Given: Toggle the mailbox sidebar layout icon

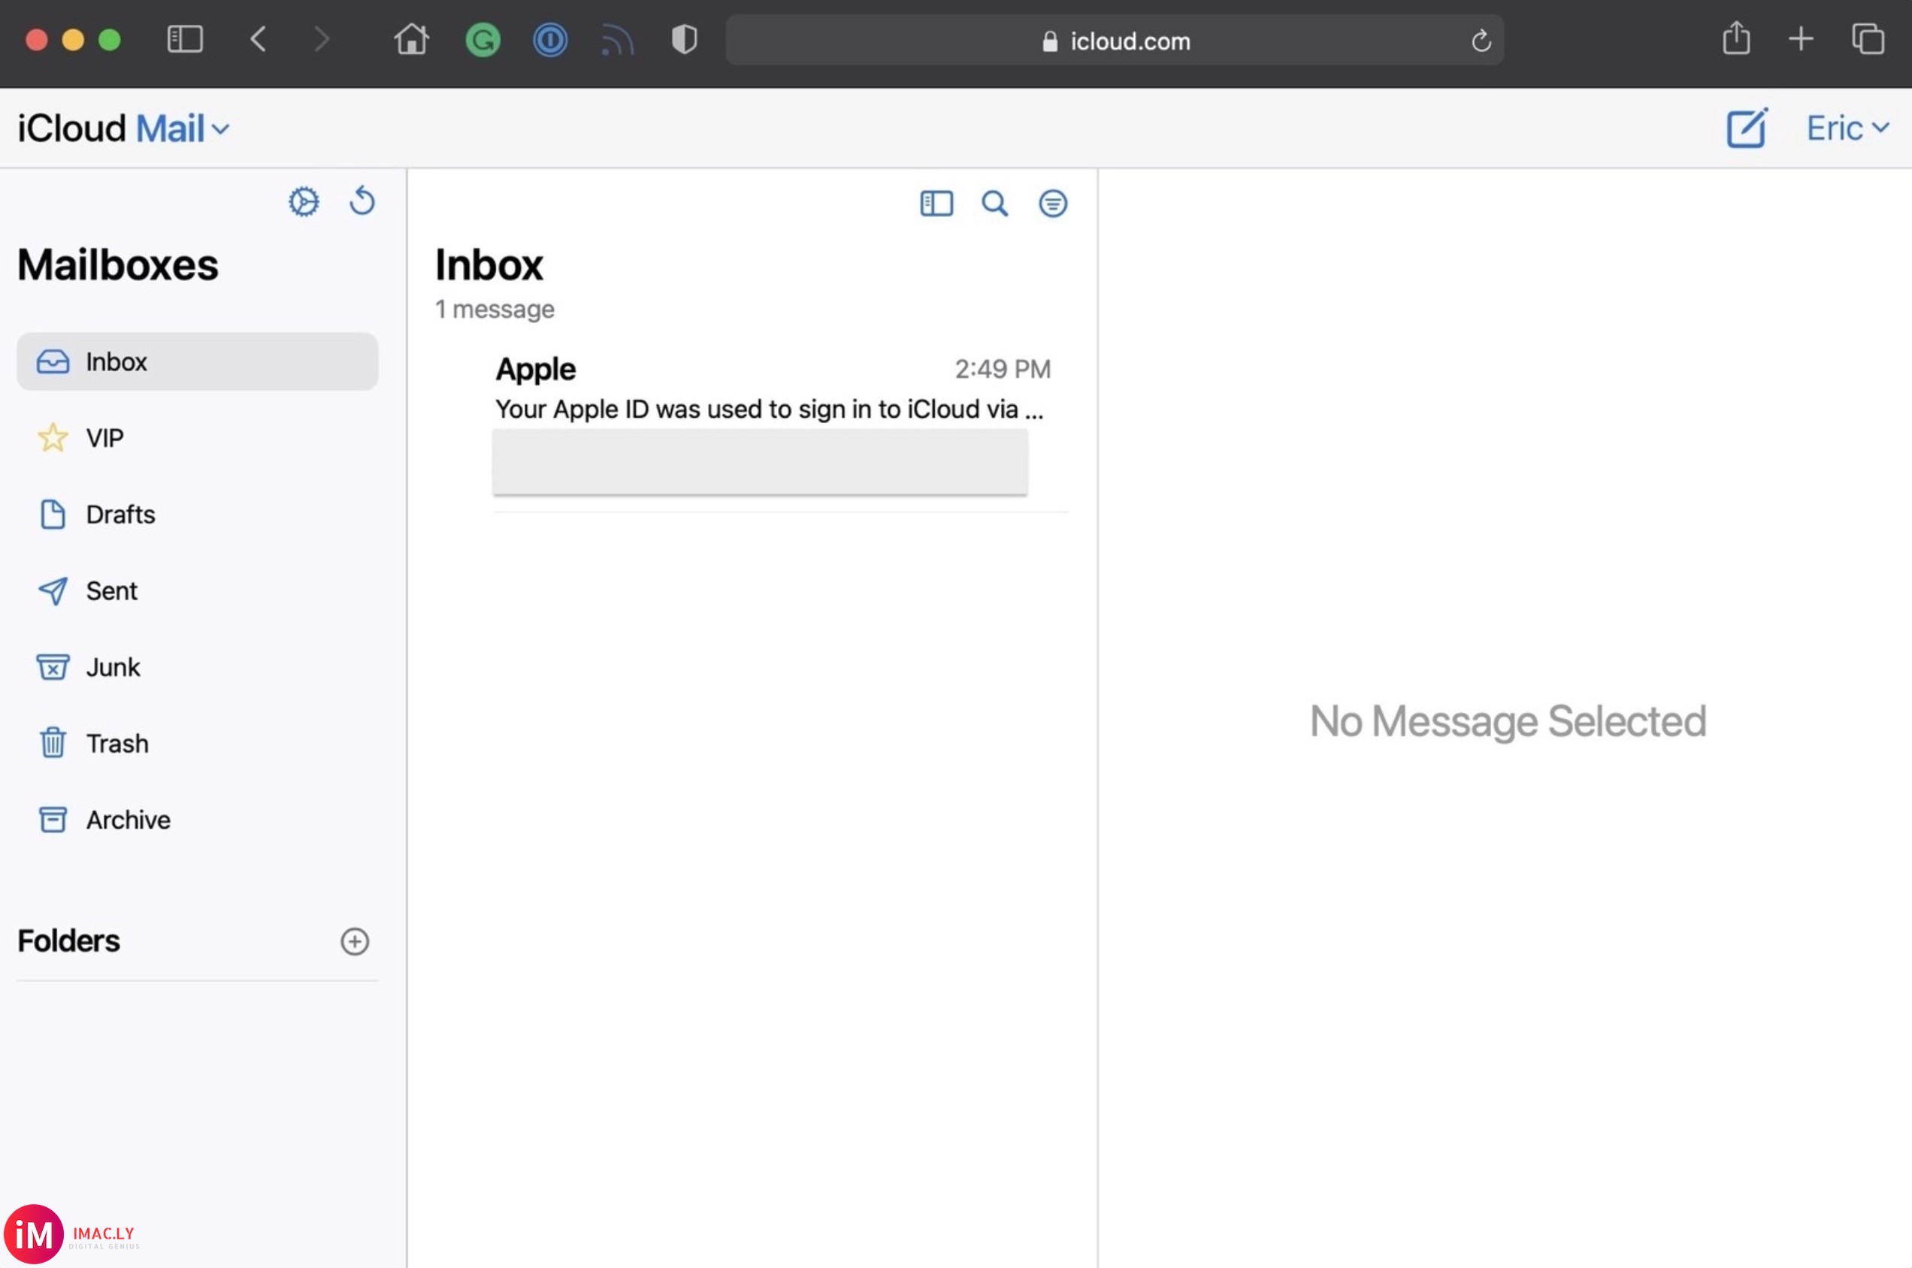Looking at the screenshot, I should click(x=936, y=203).
